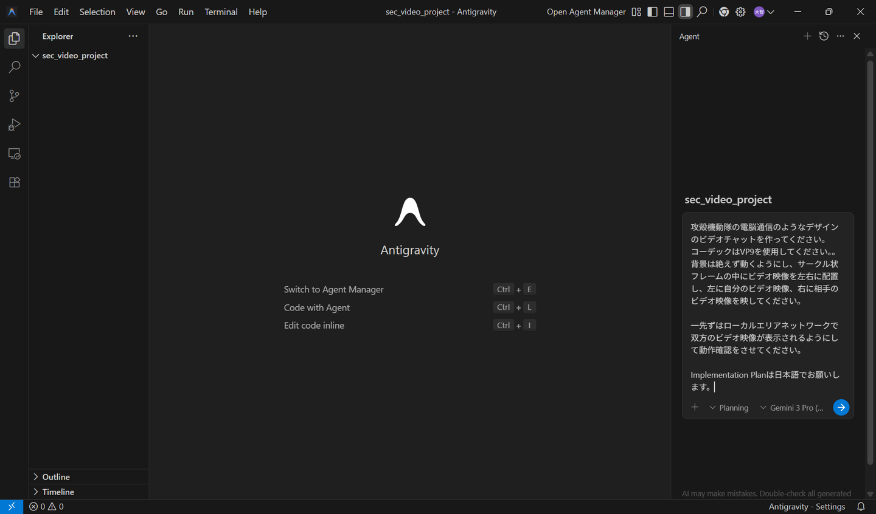Click the purple account avatar

[759, 12]
